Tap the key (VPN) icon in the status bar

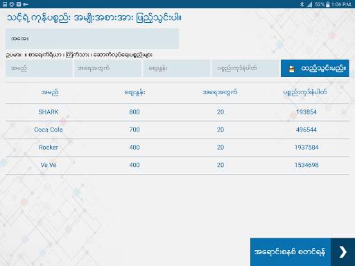tap(26, 4)
